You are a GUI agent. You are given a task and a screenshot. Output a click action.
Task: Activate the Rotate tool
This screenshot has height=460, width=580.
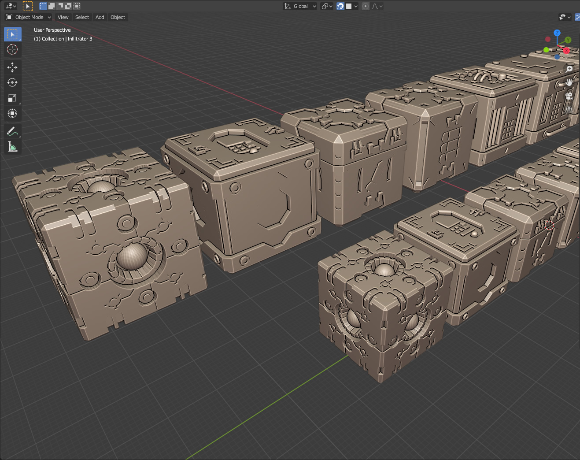(12, 82)
